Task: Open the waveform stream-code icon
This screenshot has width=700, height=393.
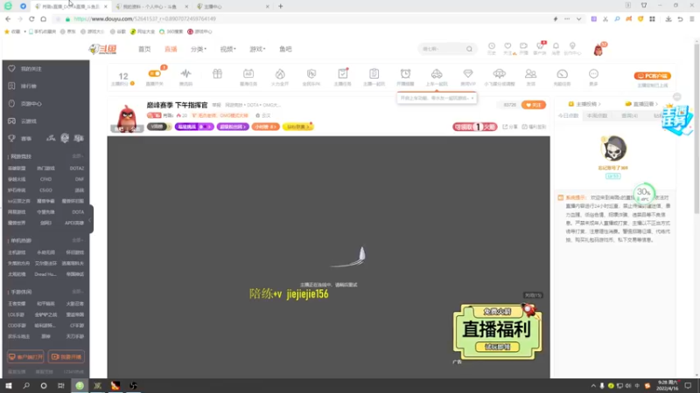Action: [185, 73]
